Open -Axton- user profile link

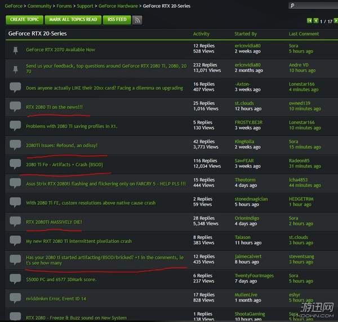click(242, 84)
